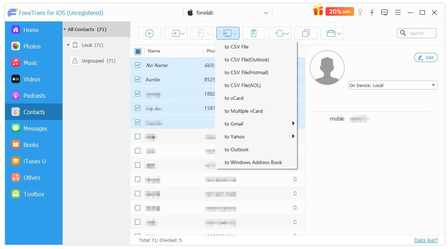Go to Photos in sidebar
The width and height of the screenshot is (448, 249).
(x=34, y=46)
